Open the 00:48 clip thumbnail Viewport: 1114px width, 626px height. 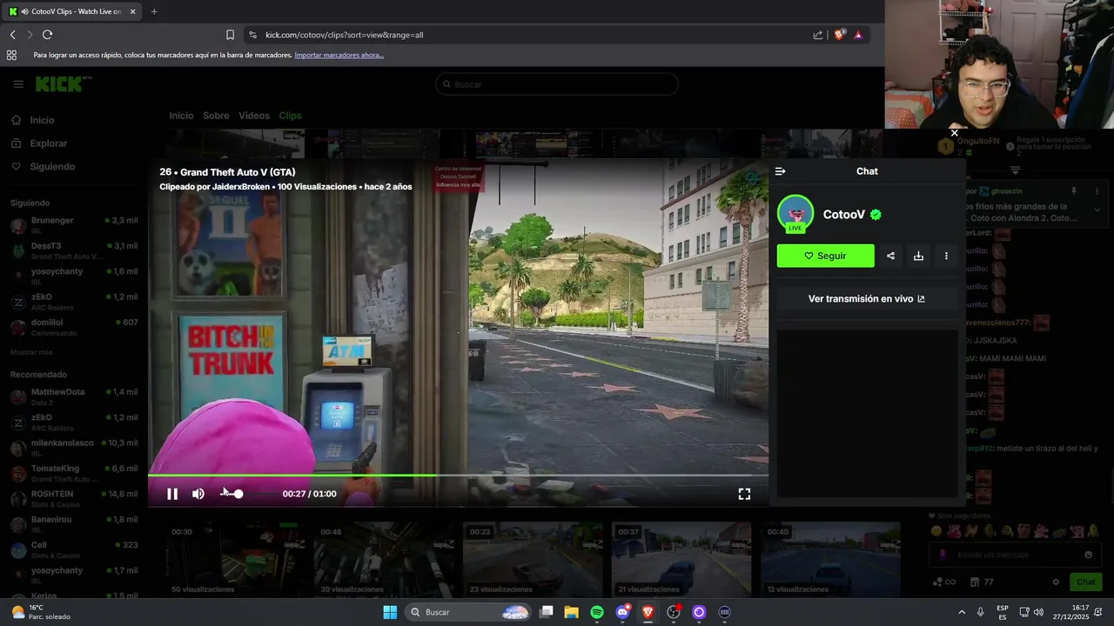tap(384, 559)
